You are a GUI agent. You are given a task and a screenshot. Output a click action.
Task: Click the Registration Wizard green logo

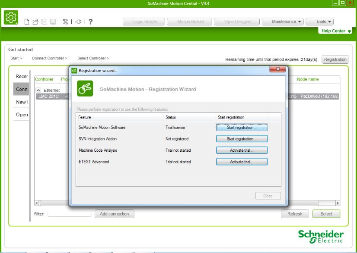click(x=85, y=88)
